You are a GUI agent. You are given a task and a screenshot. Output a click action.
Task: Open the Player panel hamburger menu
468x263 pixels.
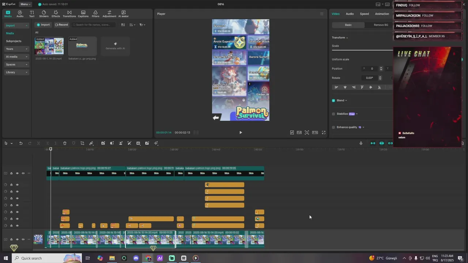click(x=322, y=14)
